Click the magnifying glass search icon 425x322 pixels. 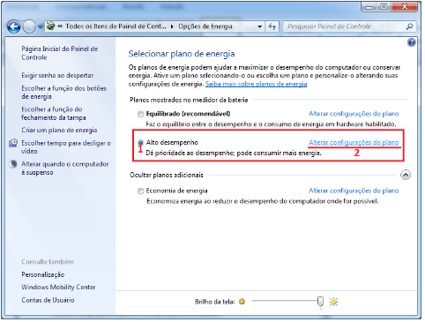(x=409, y=26)
